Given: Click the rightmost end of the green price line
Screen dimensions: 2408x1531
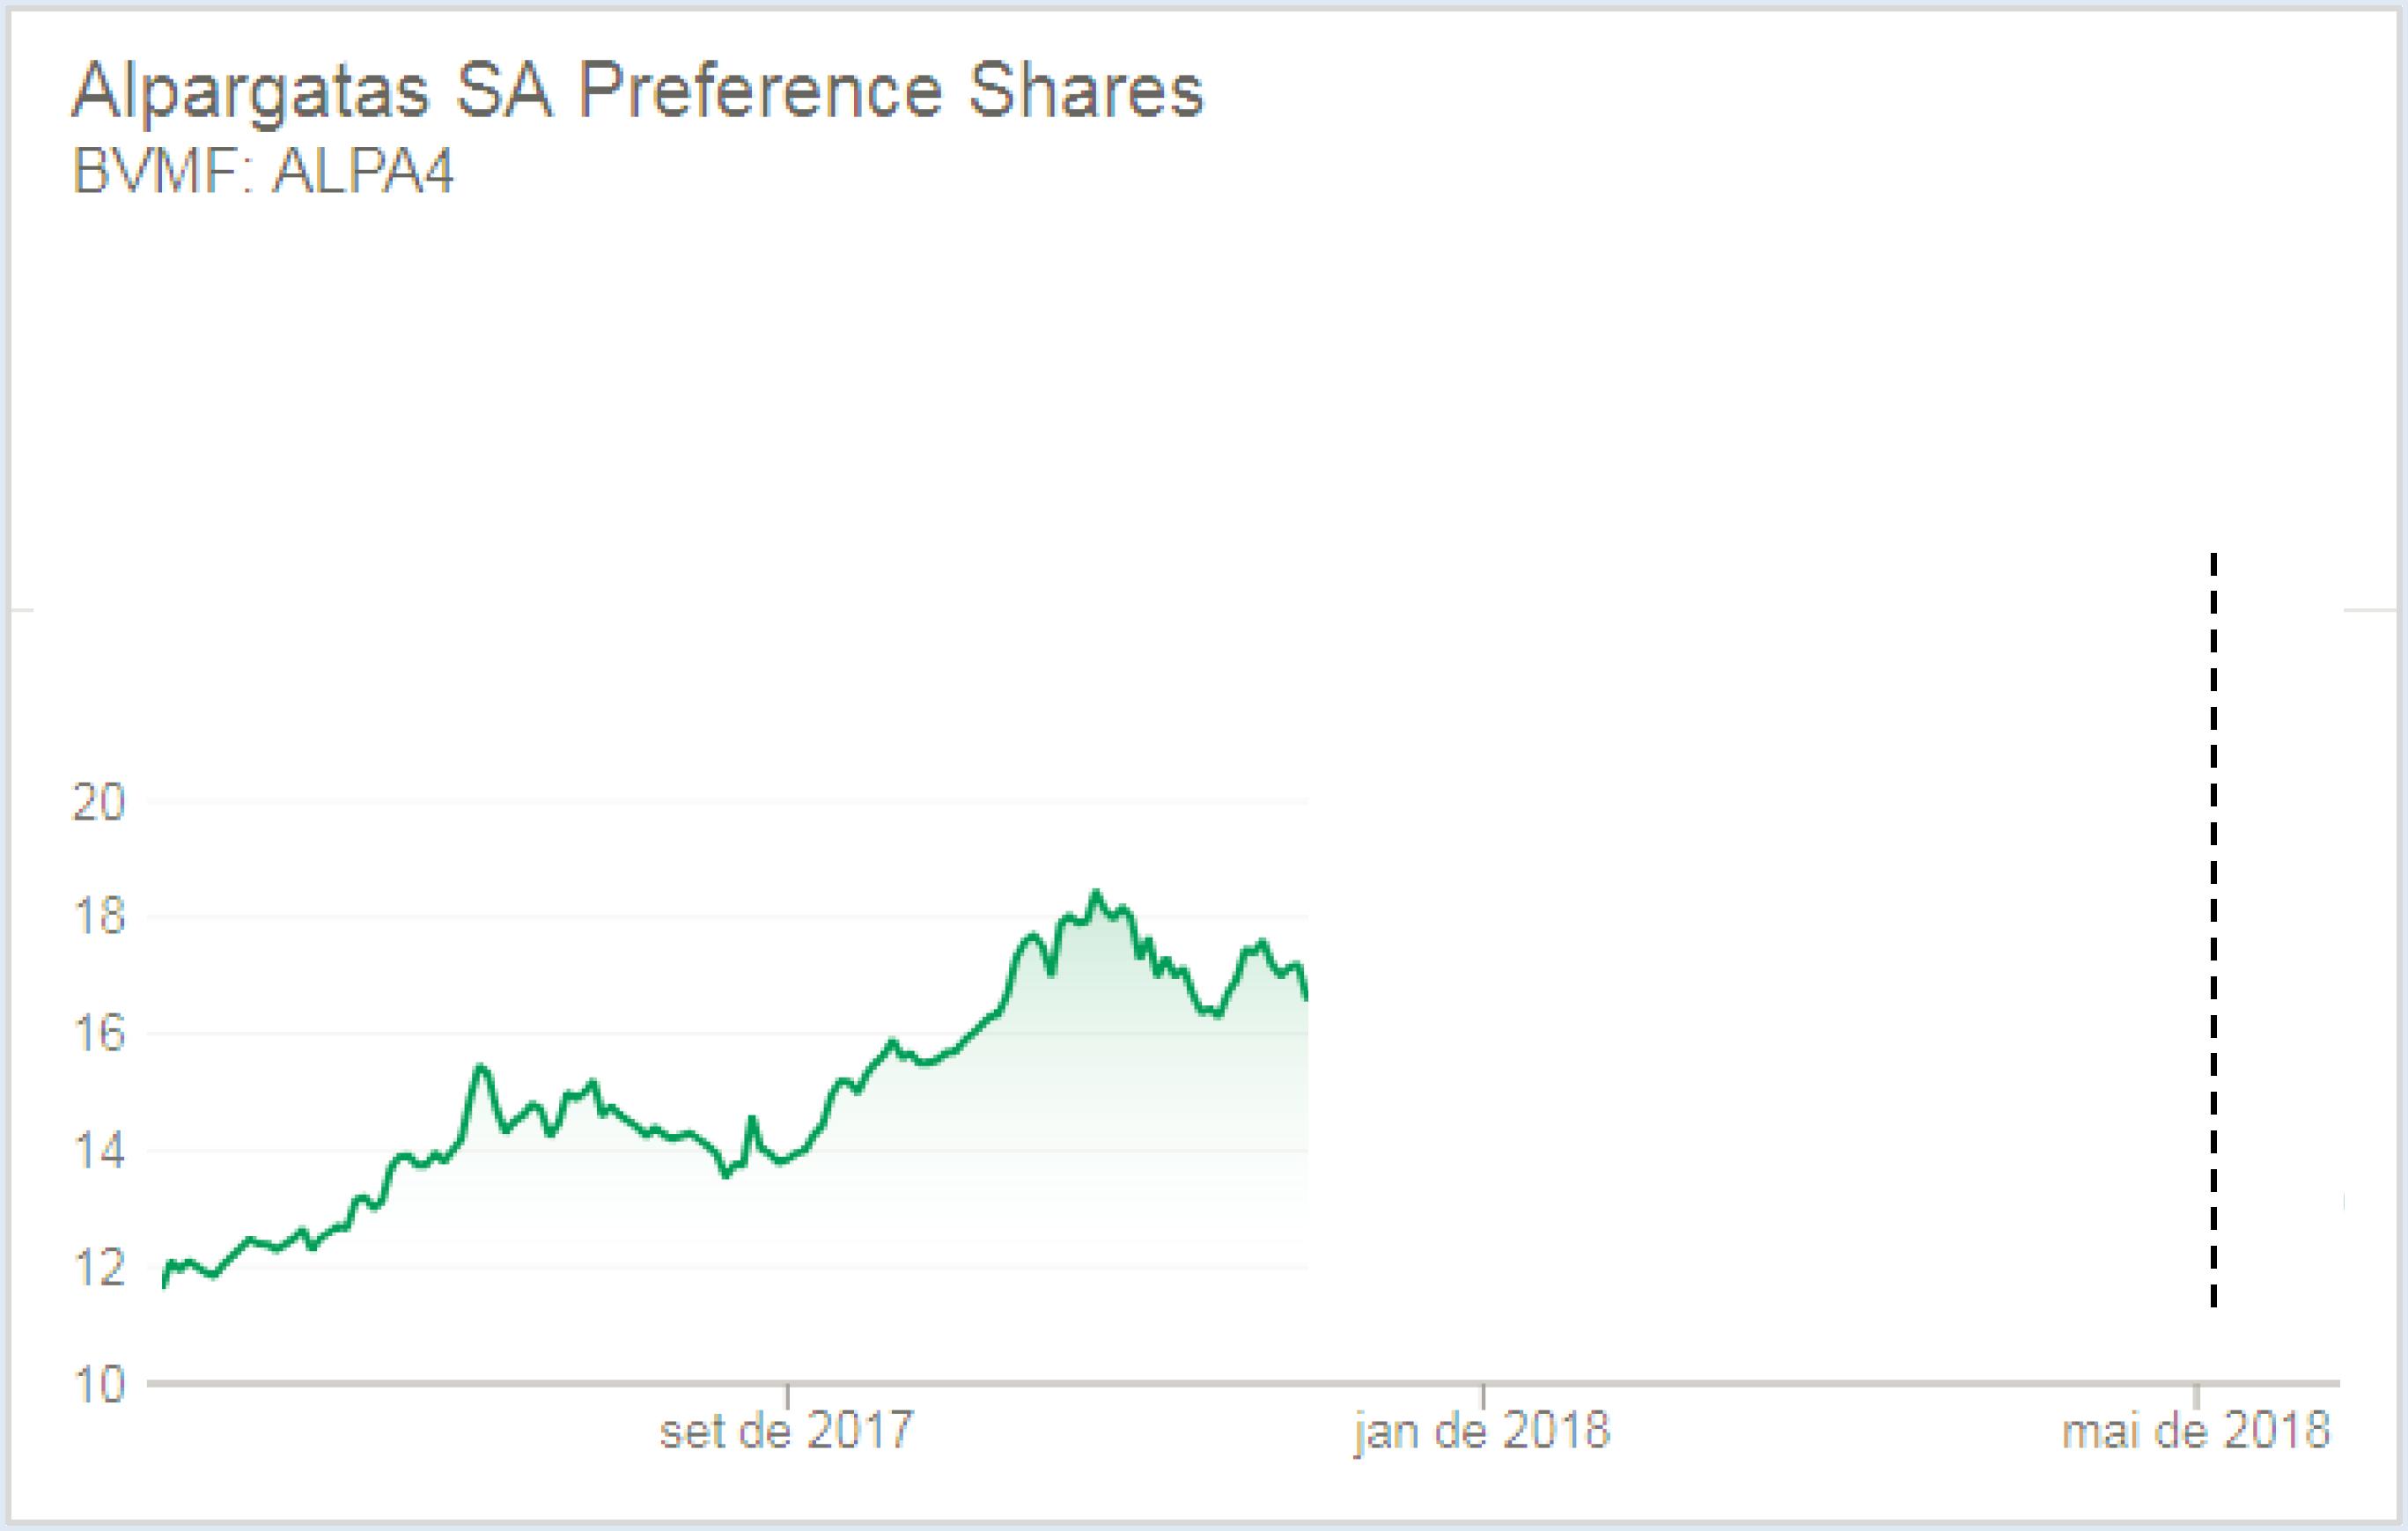Looking at the screenshot, I should [x=1306, y=997].
